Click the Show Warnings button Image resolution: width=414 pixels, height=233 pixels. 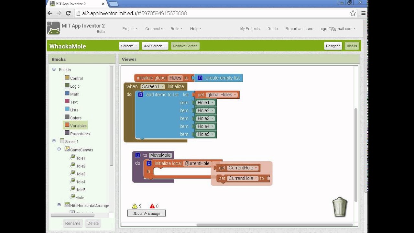[x=146, y=213]
